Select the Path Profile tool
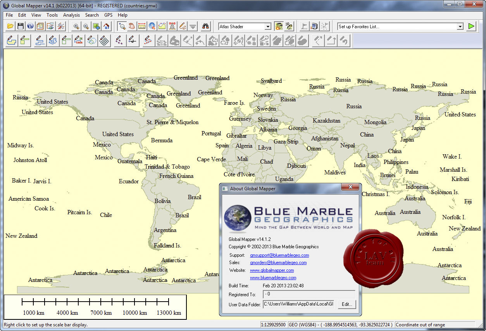486x331 pixels. 162,26
